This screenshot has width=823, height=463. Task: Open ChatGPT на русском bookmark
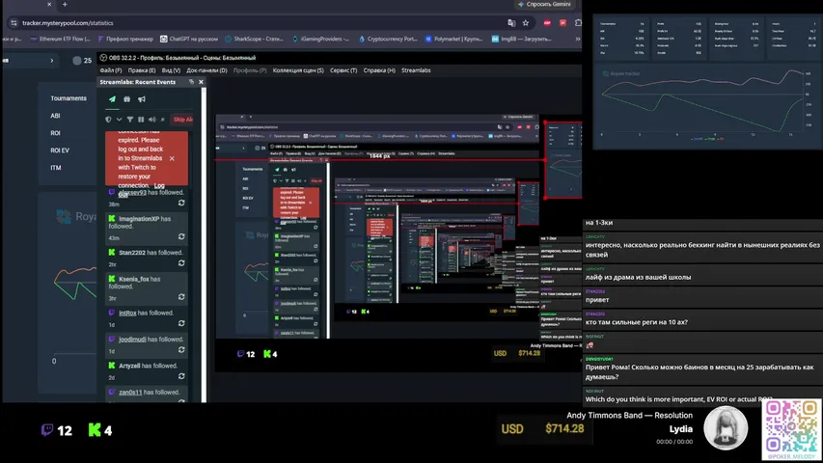[x=189, y=39]
